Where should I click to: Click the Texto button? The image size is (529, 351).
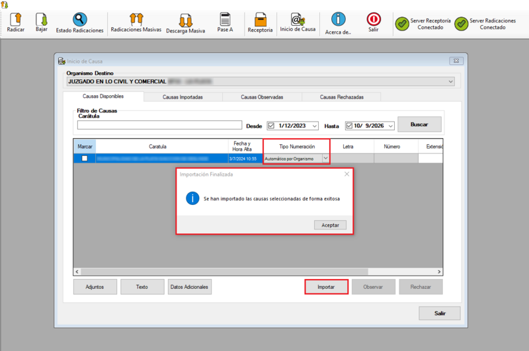click(142, 287)
